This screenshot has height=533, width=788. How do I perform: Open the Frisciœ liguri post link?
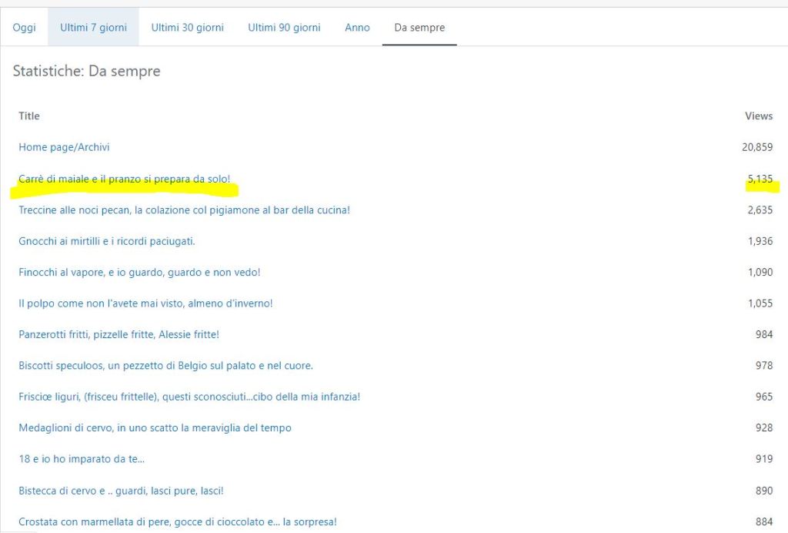coord(189,397)
